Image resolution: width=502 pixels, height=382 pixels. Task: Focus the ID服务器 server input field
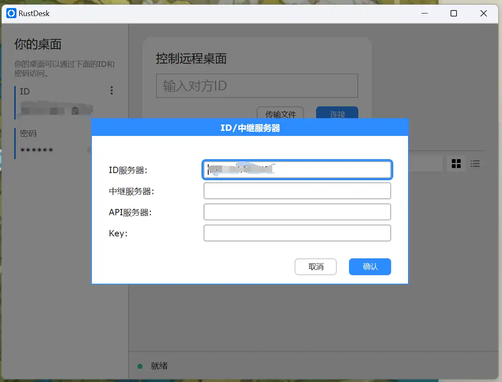pyautogui.click(x=297, y=169)
